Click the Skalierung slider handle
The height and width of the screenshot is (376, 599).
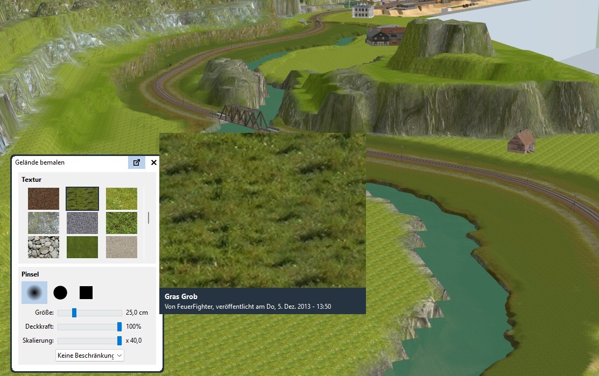119,340
